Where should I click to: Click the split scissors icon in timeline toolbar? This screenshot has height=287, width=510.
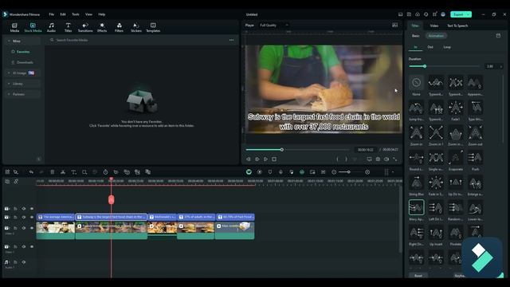point(63,172)
